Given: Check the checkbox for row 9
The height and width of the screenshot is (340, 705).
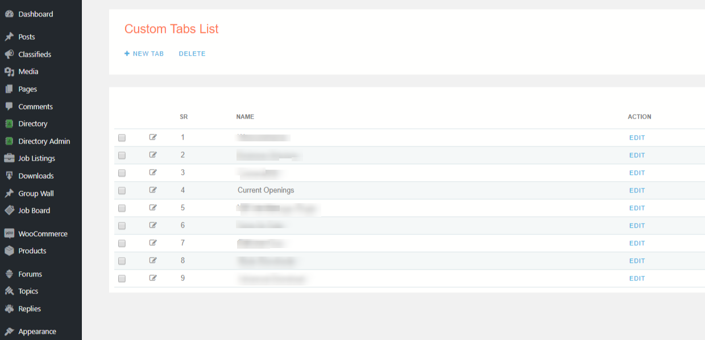Looking at the screenshot, I should tap(122, 279).
